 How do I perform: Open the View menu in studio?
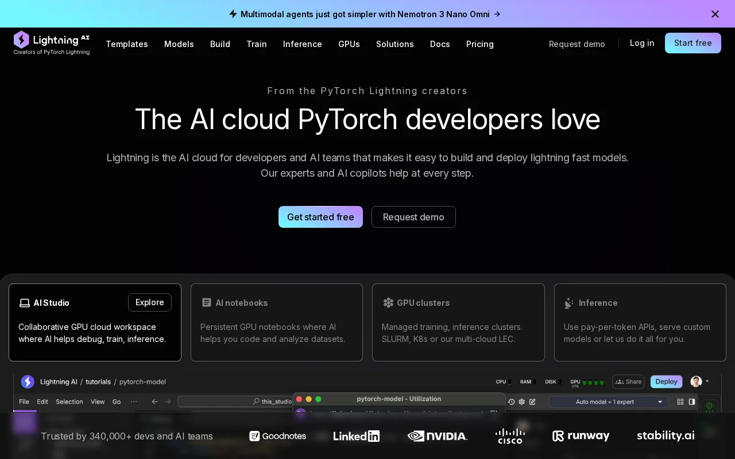click(98, 402)
